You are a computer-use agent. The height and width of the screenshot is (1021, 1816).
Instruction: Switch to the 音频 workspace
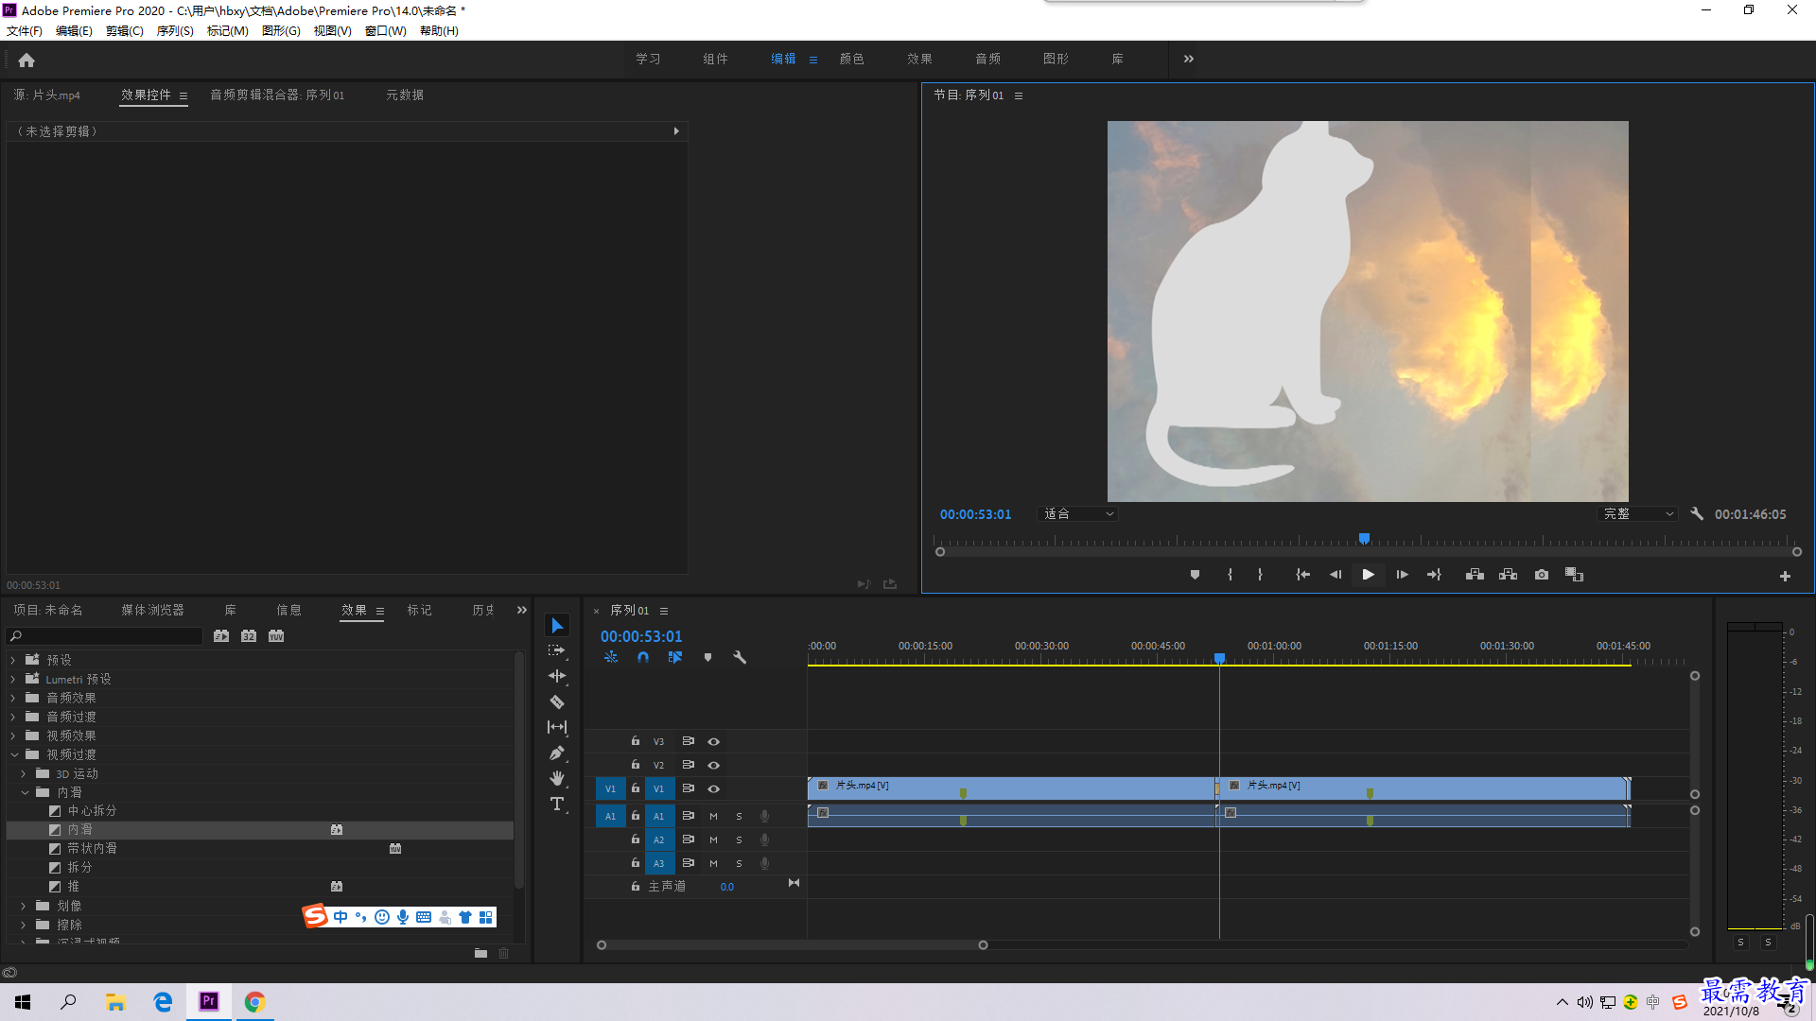click(987, 59)
